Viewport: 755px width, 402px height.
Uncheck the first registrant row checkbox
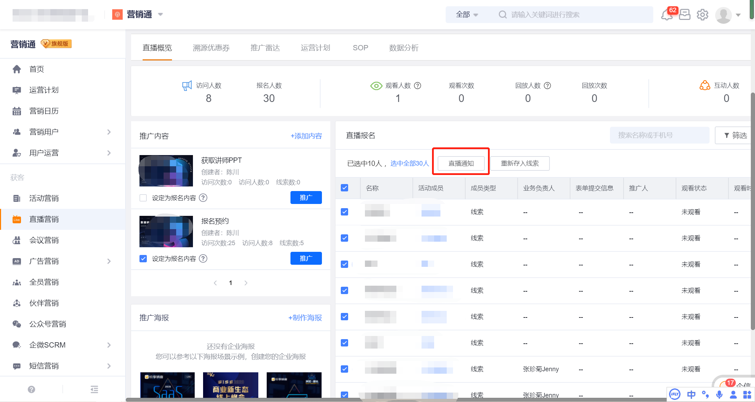tap(344, 212)
